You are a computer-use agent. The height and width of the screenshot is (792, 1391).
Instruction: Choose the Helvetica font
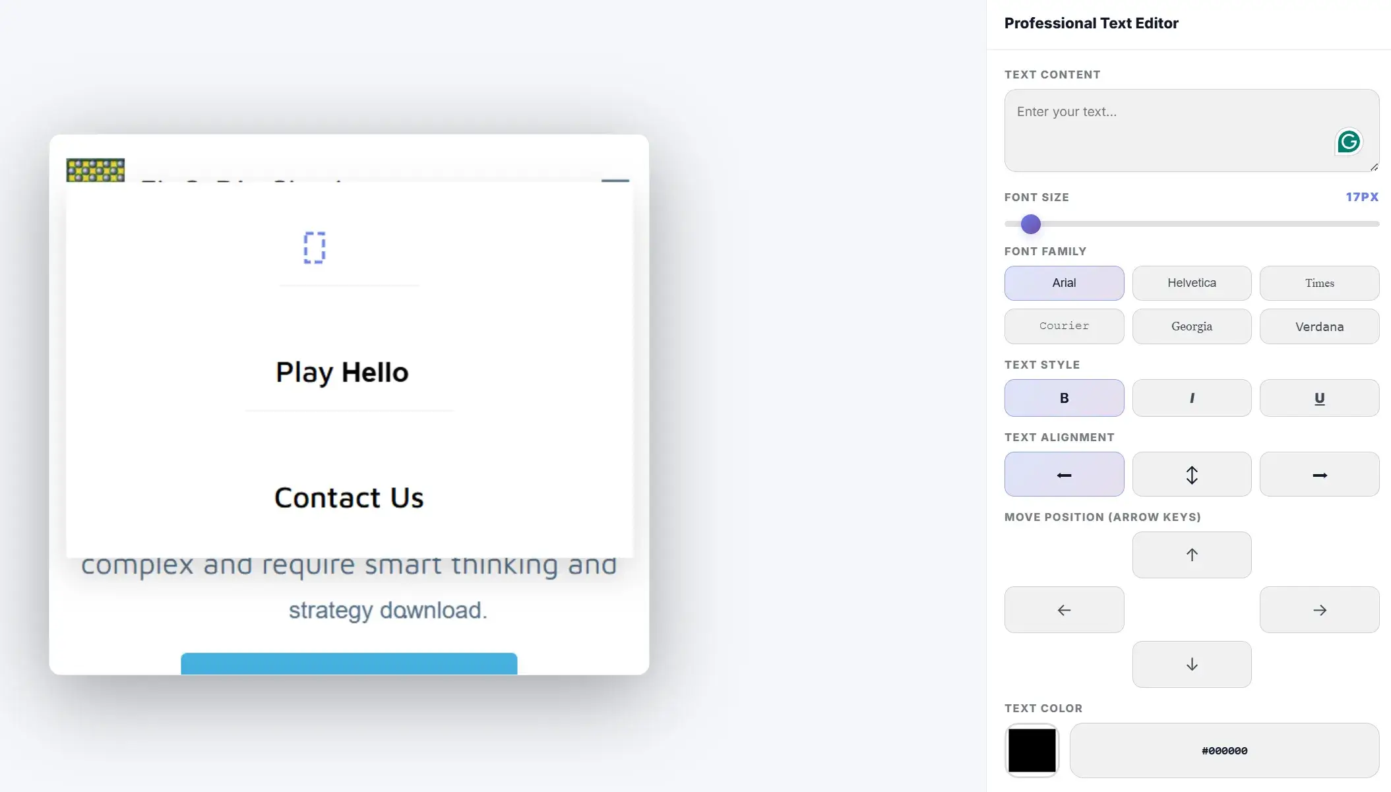[1191, 283]
